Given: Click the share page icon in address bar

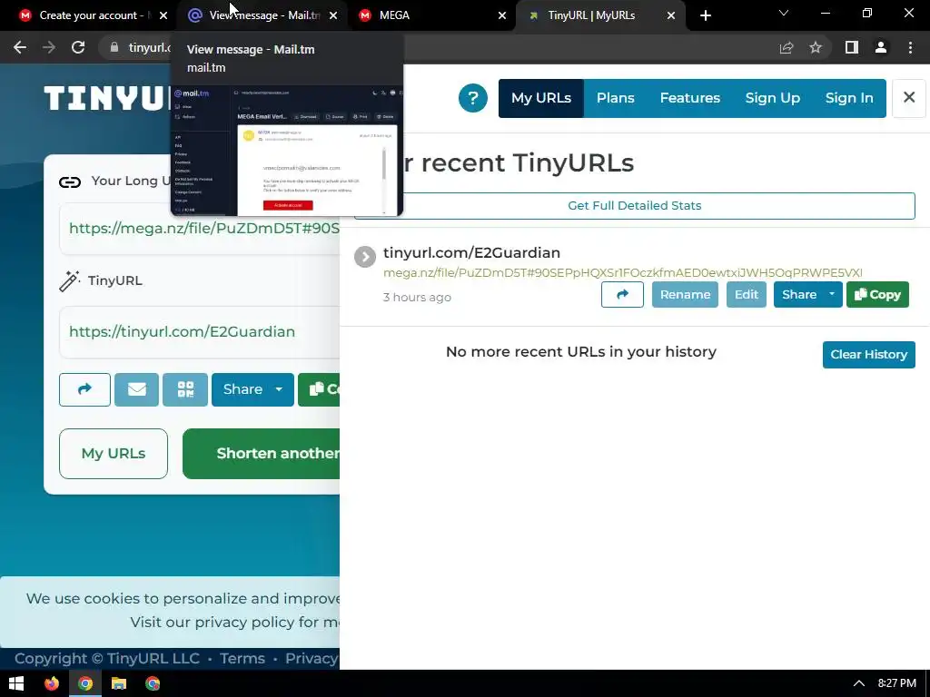Looking at the screenshot, I should 787,47.
